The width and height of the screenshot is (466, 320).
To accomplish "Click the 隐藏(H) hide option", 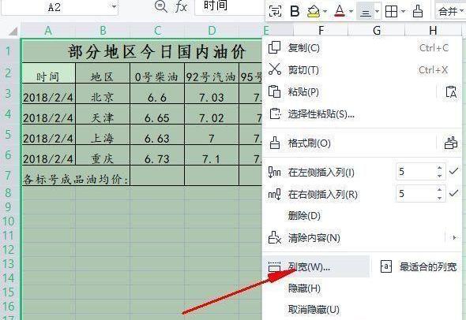I will 304,288.
